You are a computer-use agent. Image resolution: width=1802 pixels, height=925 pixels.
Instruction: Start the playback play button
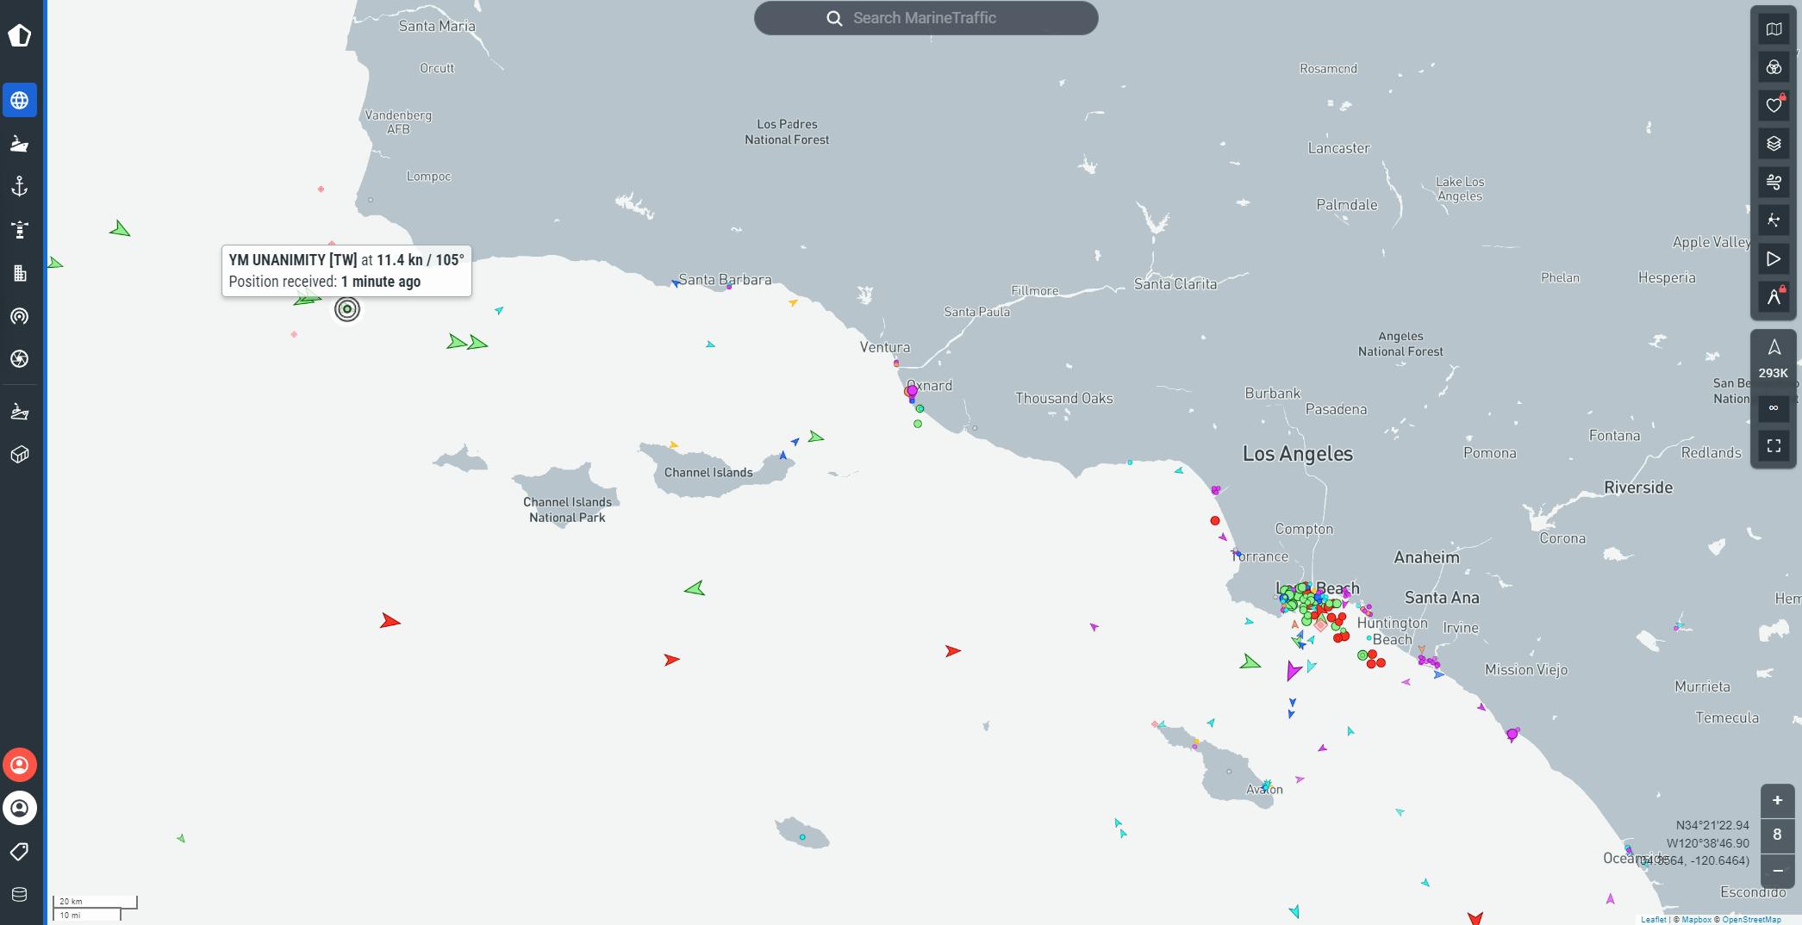tap(1774, 258)
